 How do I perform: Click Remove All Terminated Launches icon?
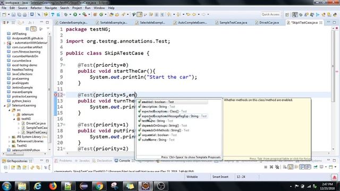coord(277,167)
